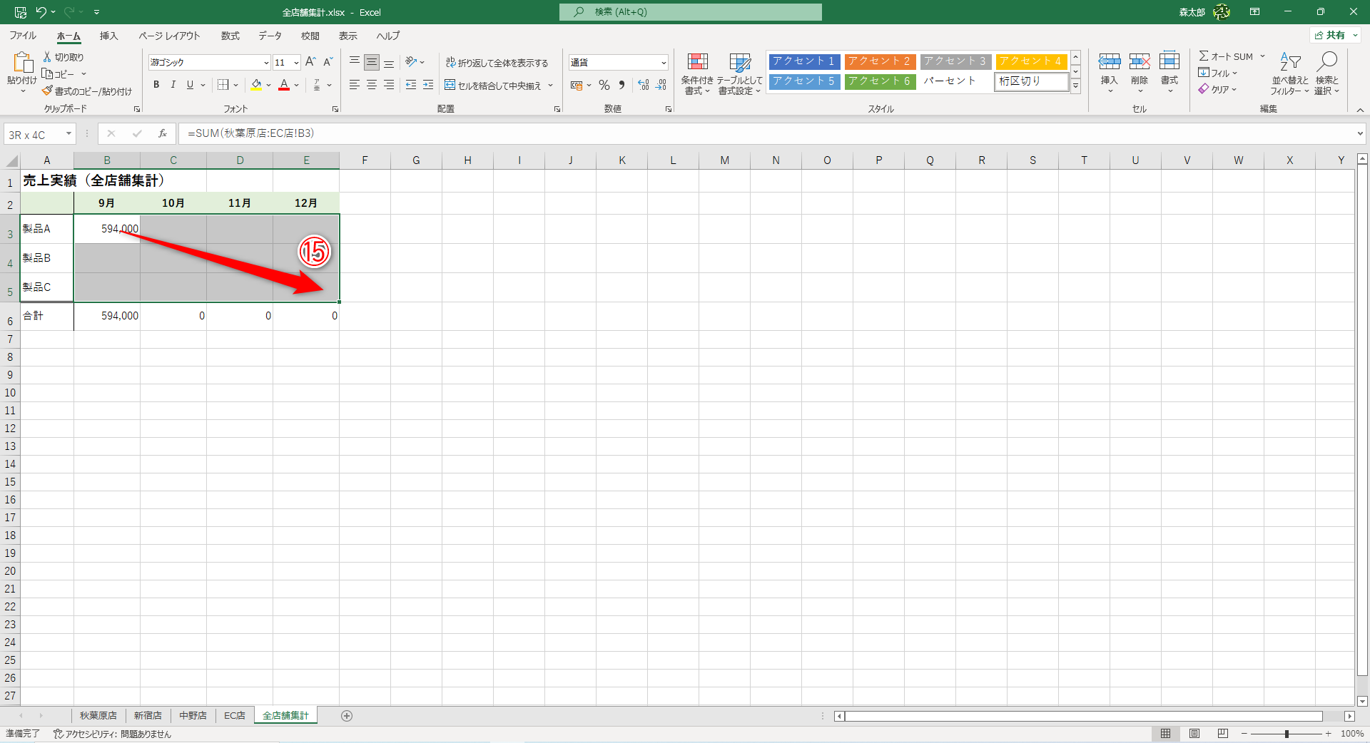Increase decimal places
1370x743 pixels.
click(644, 85)
